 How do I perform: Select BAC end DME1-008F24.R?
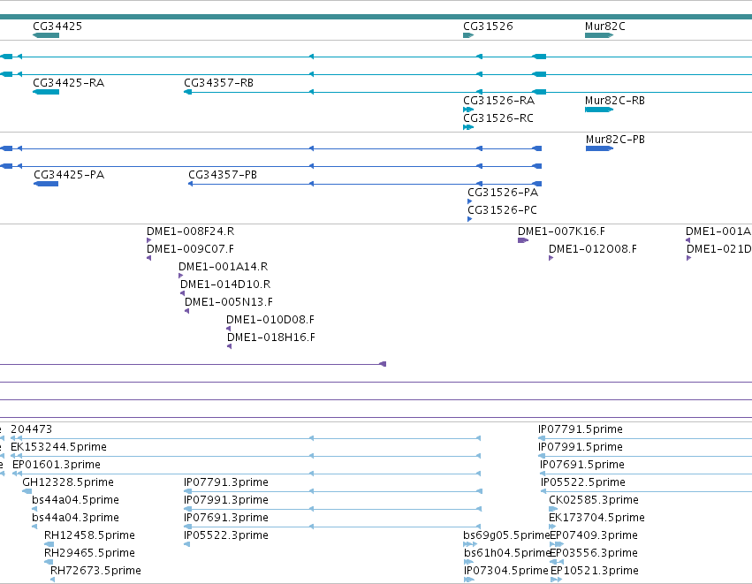(x=190, y=231)
